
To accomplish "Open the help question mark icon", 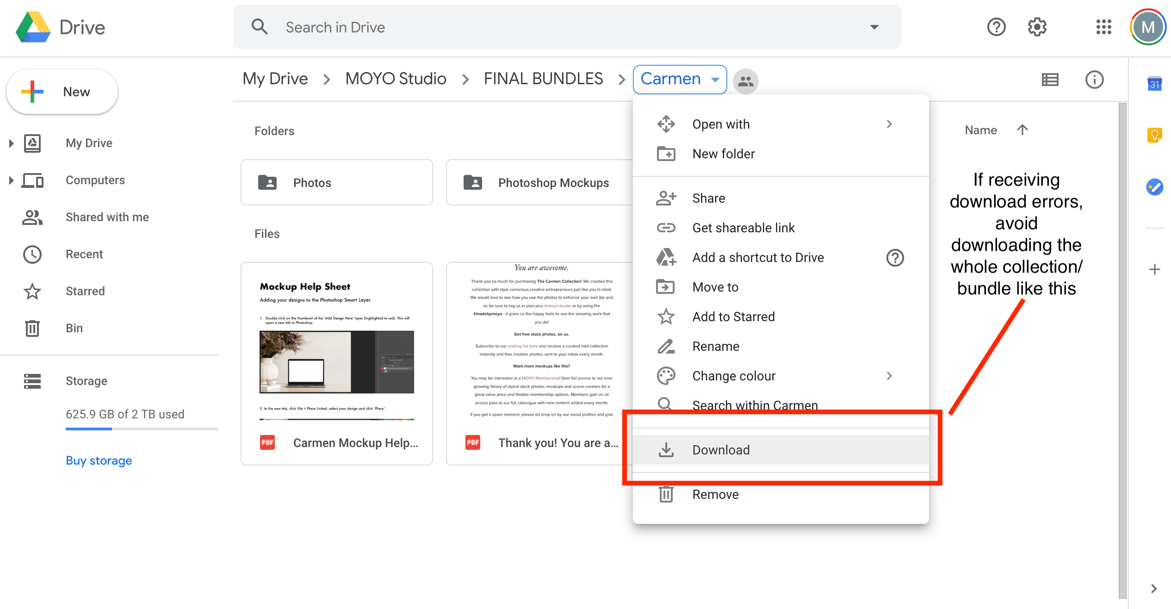I will (x=996, y=27).
